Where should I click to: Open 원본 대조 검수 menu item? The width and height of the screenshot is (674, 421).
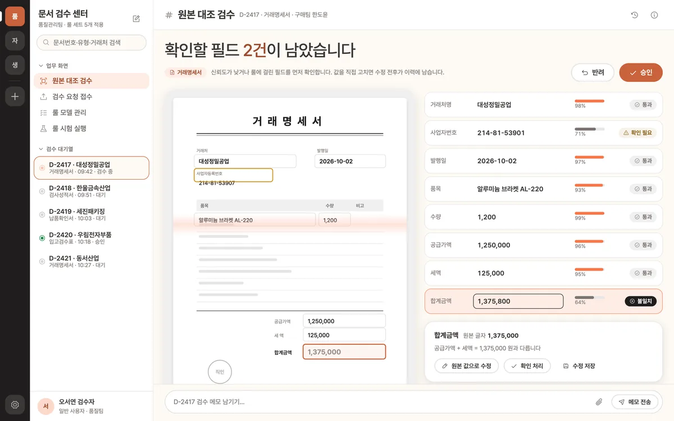pos(92,81)
